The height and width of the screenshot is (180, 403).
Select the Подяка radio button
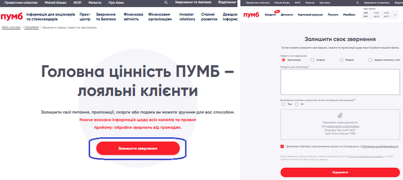341,60
